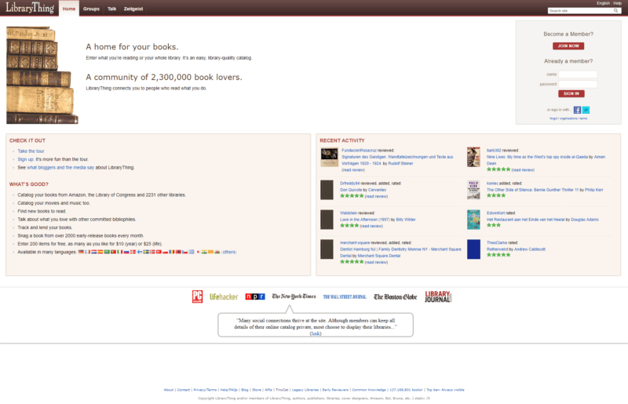Select the Japanese flag language
This screenshot has width=628, height=404.
[198, 252]
